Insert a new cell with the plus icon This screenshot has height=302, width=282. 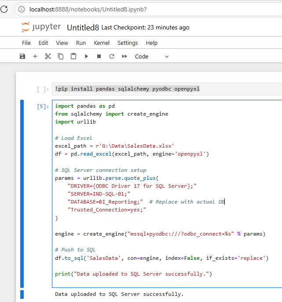(x=35, y=56)
